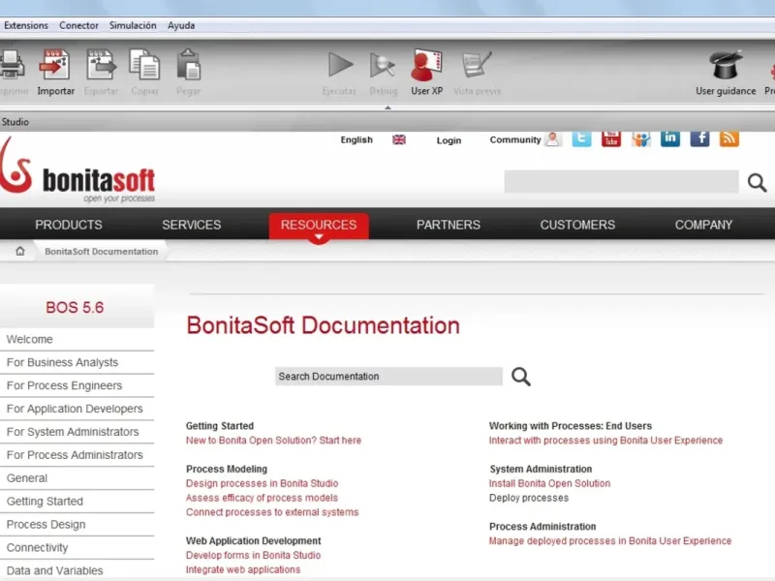This screenshot has height=581, width=775.
Task: Click the Ejecutar play icon
Action: (340, 65)
